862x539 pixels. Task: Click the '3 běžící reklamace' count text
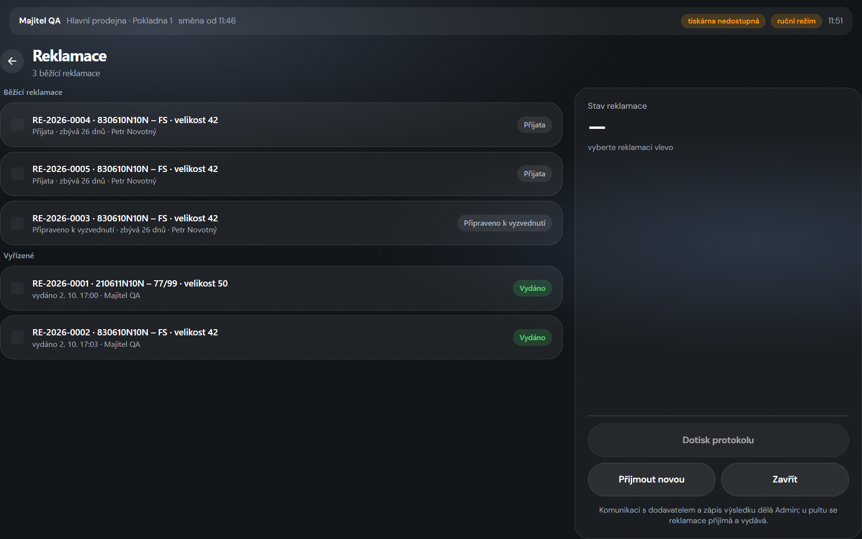66,73
